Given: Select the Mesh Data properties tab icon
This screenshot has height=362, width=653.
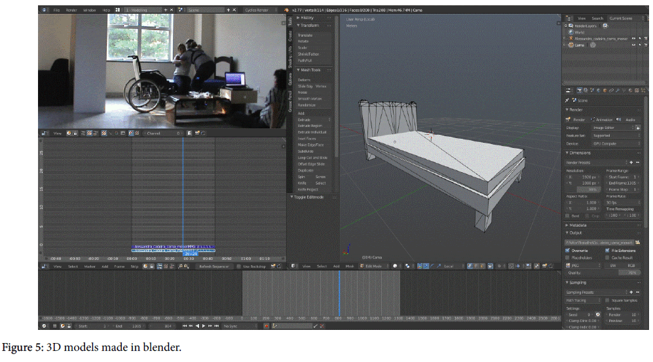Looking at the screenshot, I should click(624, 90).
